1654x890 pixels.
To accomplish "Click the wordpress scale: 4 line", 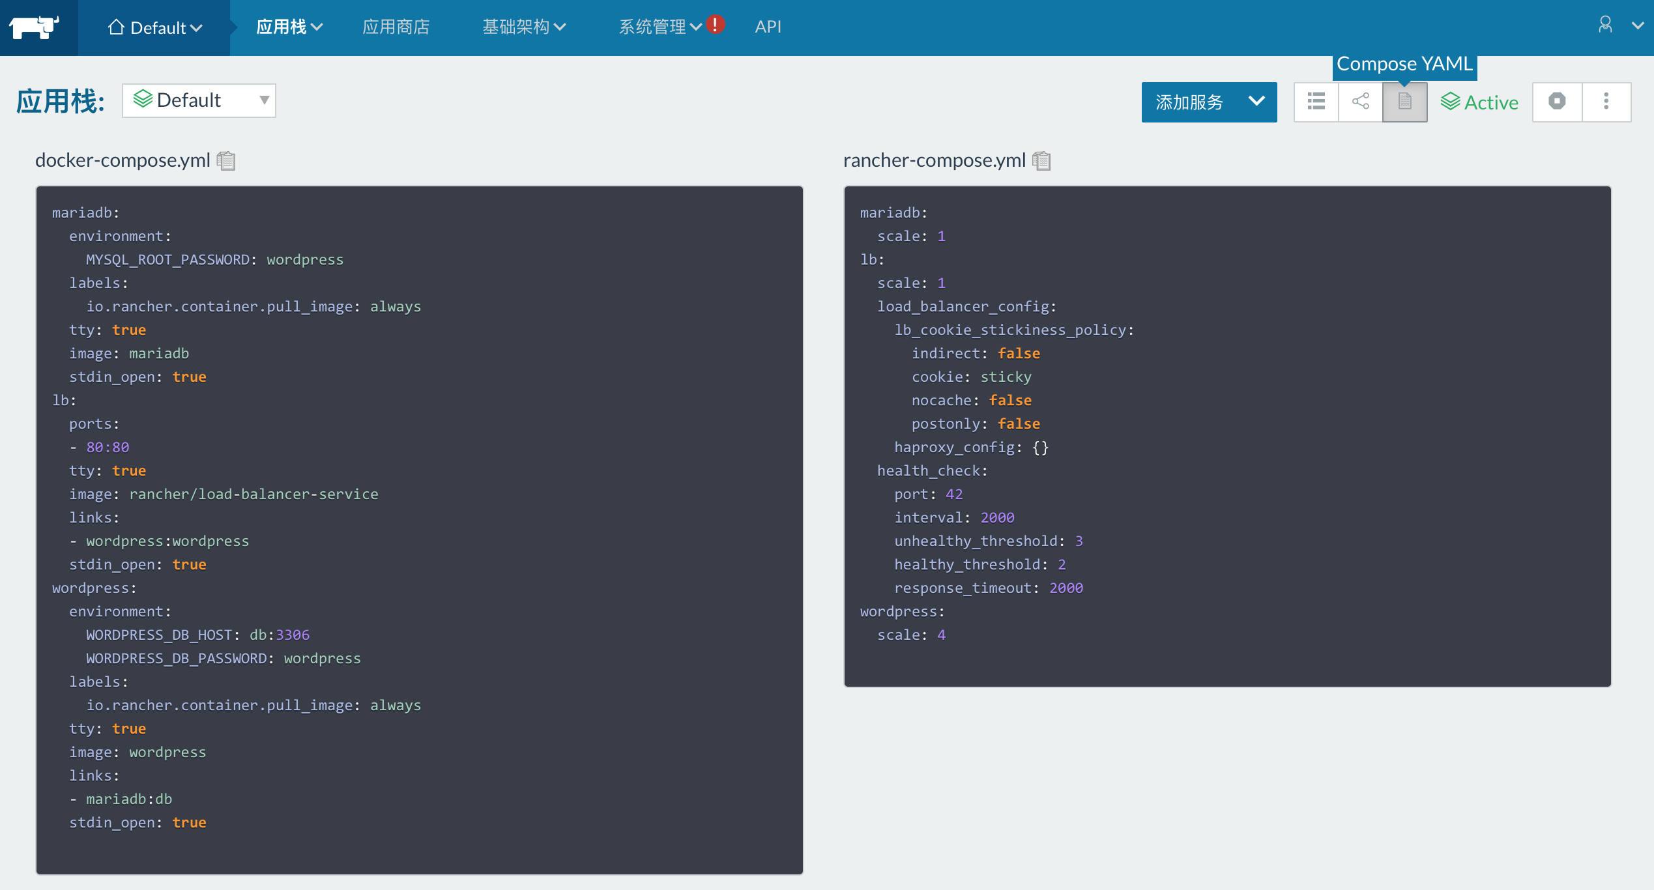I will pyautogui.click(x=911, y=635).
